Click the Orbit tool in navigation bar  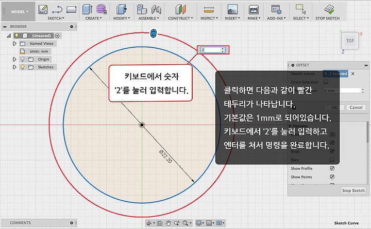pos(149,223)
